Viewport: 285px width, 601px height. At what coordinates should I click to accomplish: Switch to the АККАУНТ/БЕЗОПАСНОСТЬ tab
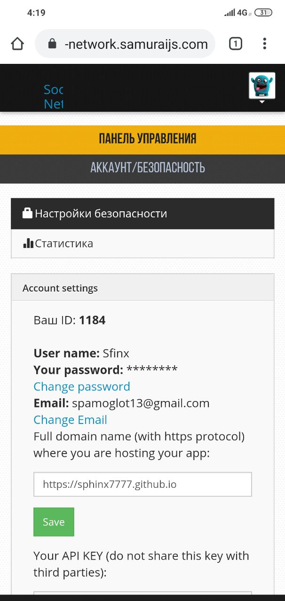[147, 168]
